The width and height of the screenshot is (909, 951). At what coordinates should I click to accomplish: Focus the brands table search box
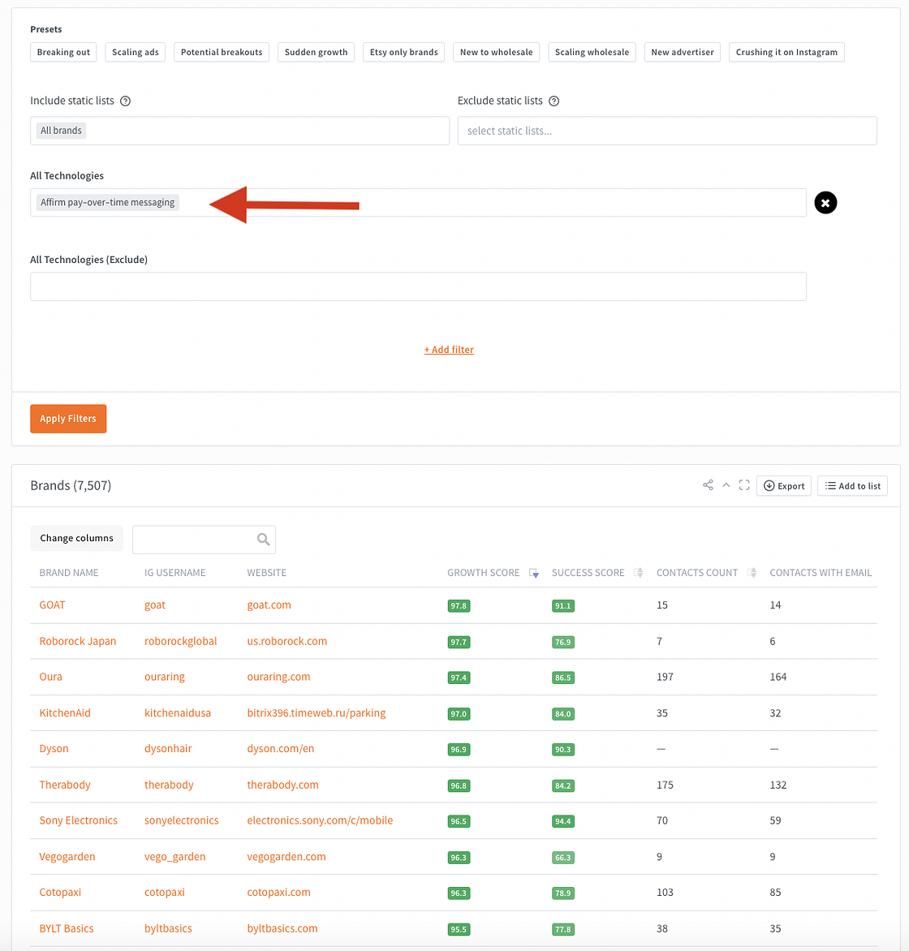click(204, 539)
